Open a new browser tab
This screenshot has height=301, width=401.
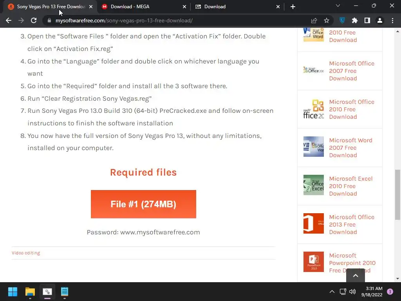click(x=293, y=7)
